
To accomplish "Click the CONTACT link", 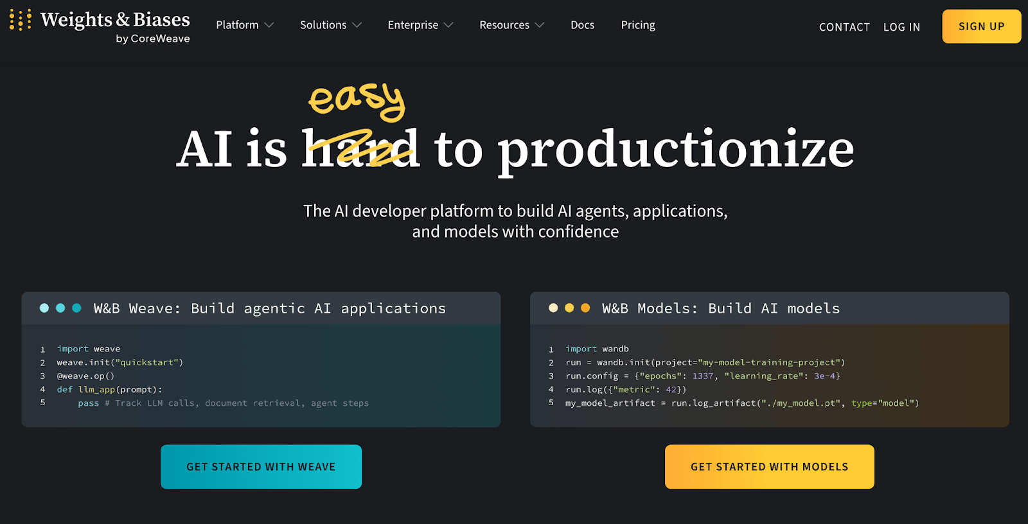I will [x=844, y=27].
